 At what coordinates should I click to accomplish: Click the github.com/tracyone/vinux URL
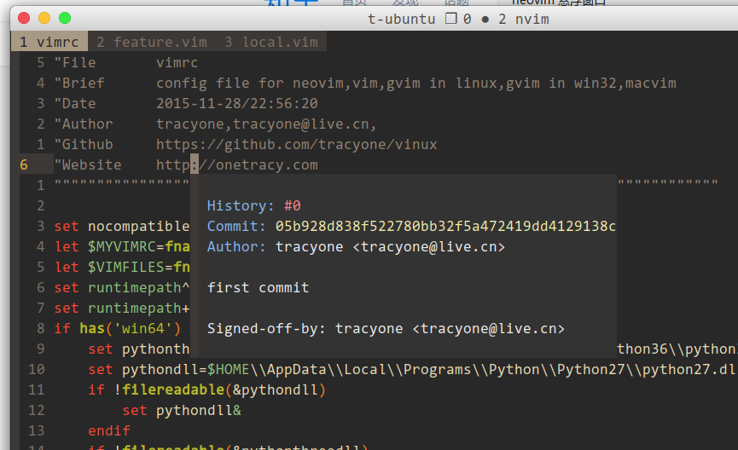pos(297,144)
